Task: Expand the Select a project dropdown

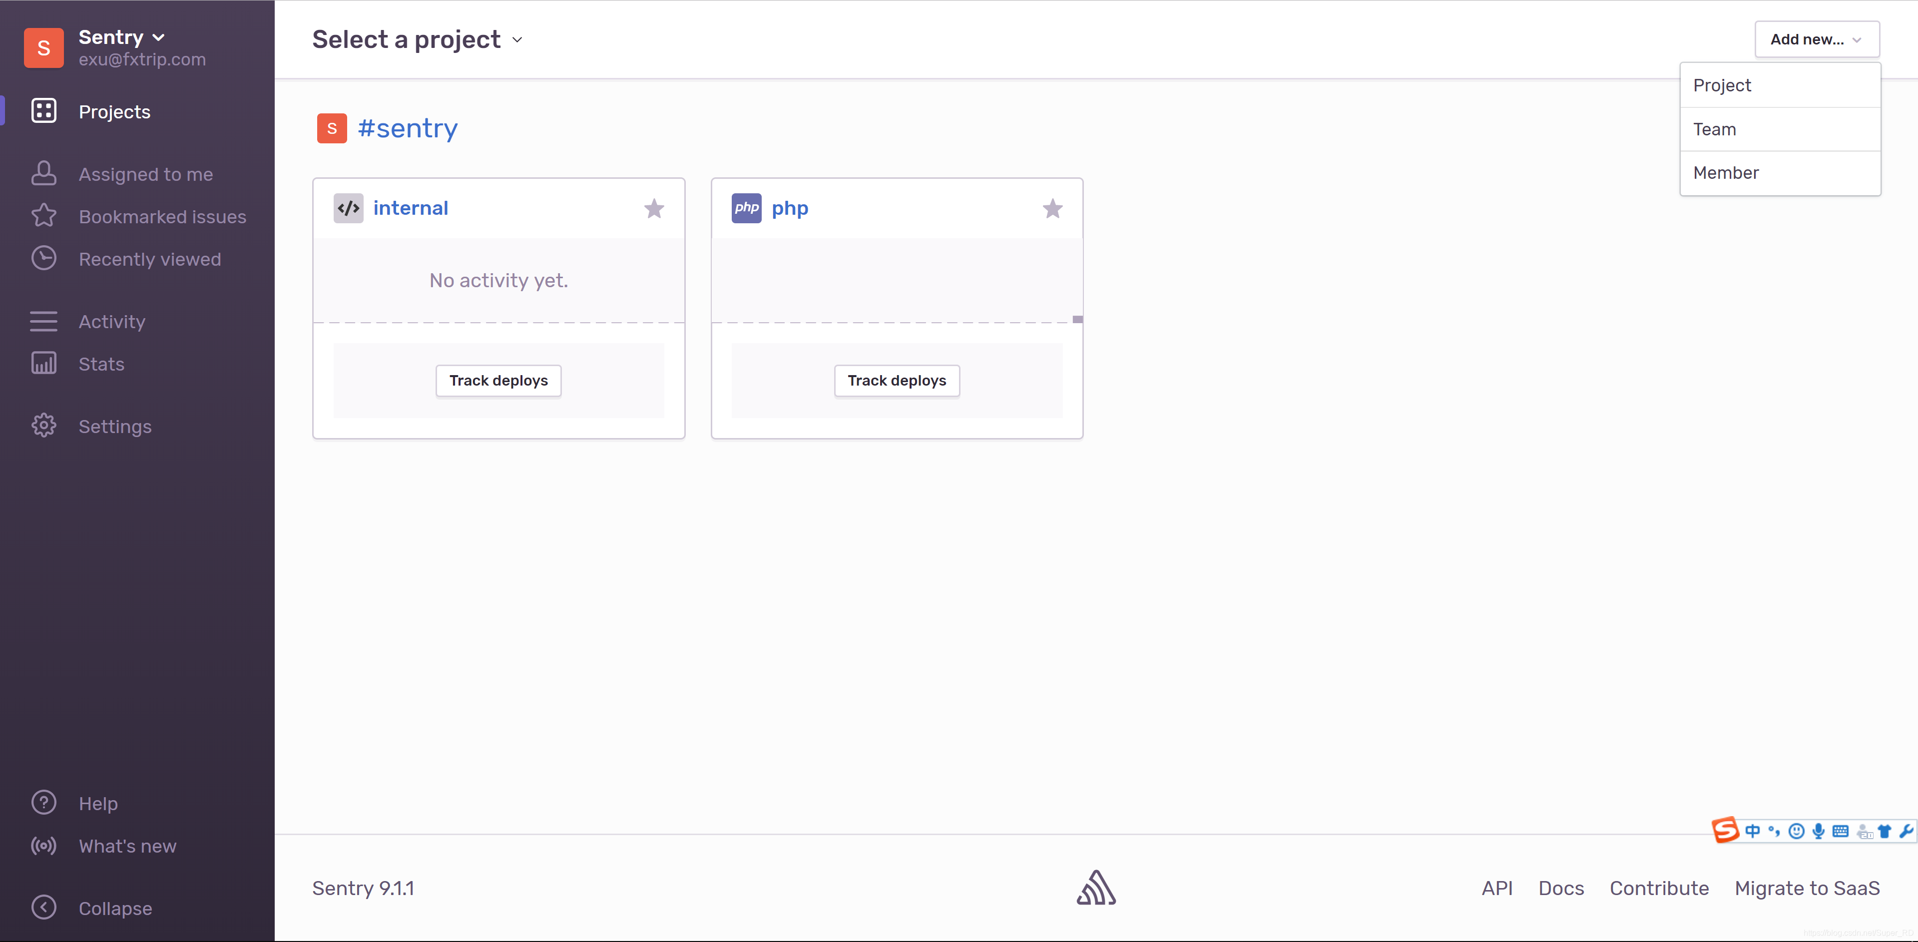Action: 417,39
